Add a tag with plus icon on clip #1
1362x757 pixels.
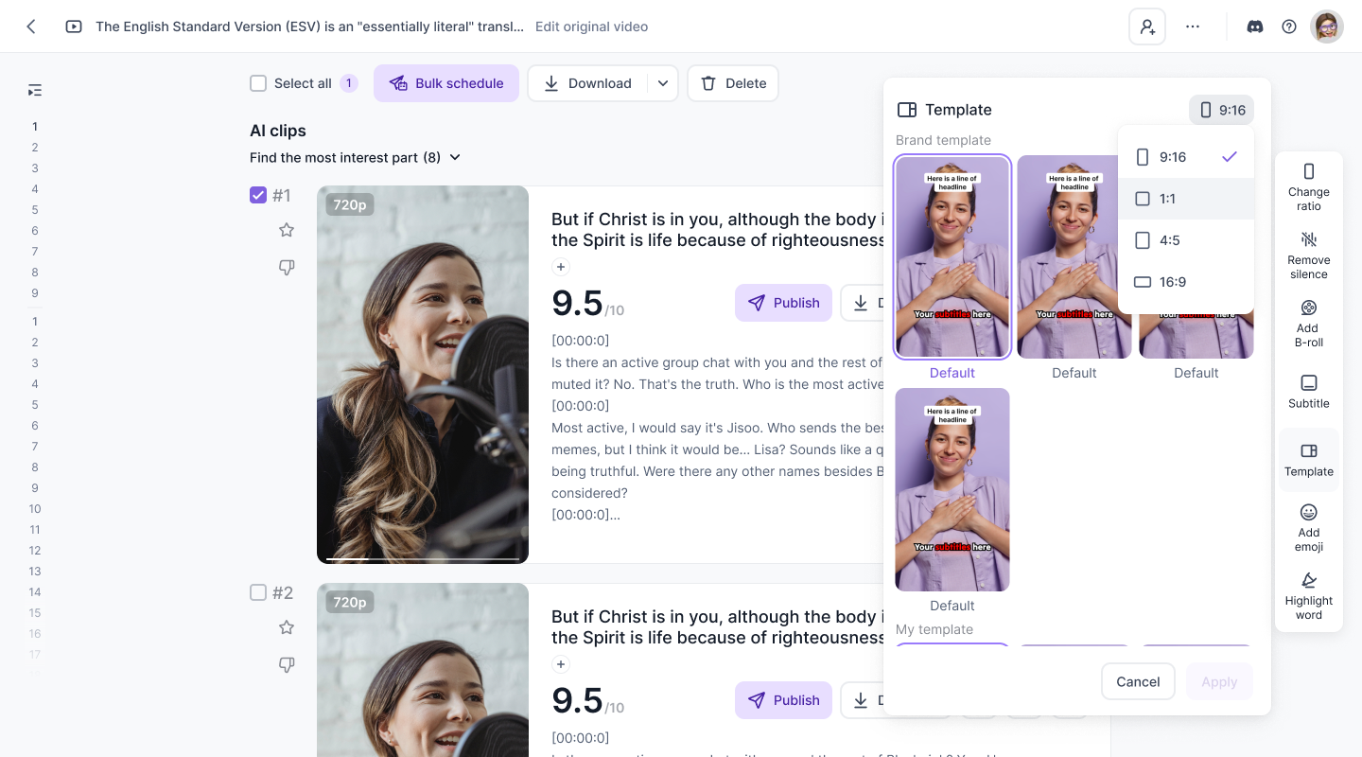click(x=561, y=267)
